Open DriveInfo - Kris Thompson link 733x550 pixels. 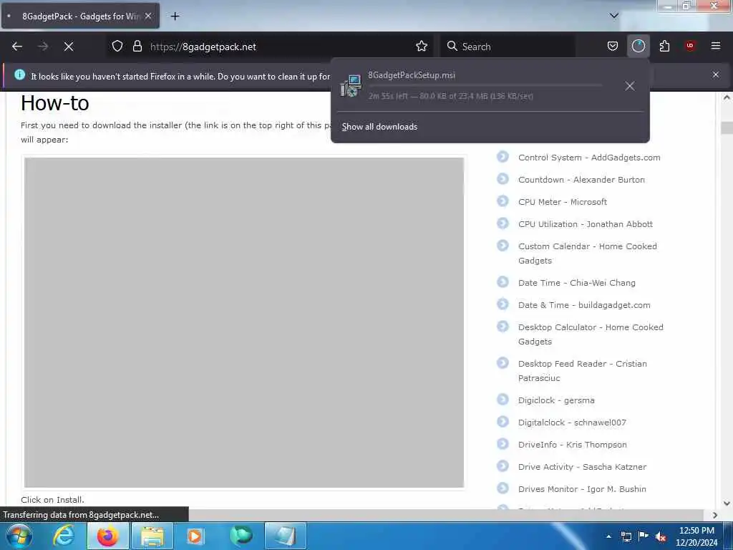[572, 445]
